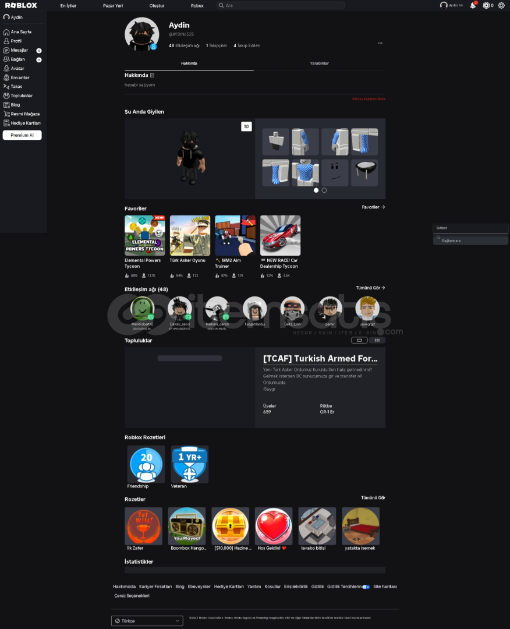Viewport: 510px width, 629px height.
Task: Open Oluştur in top navigation
Action: click(x=157, y=6)
